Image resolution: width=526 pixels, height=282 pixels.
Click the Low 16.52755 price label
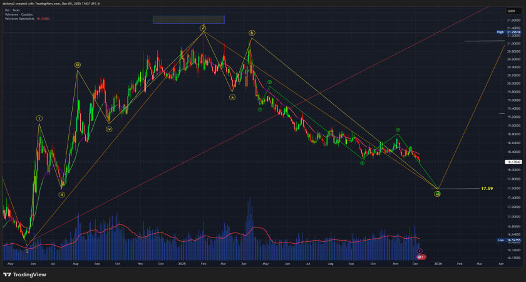point(509,240)
